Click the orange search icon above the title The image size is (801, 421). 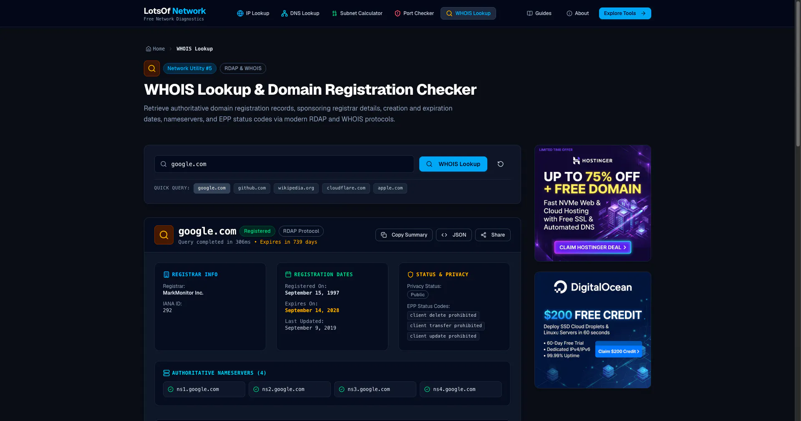152,68
